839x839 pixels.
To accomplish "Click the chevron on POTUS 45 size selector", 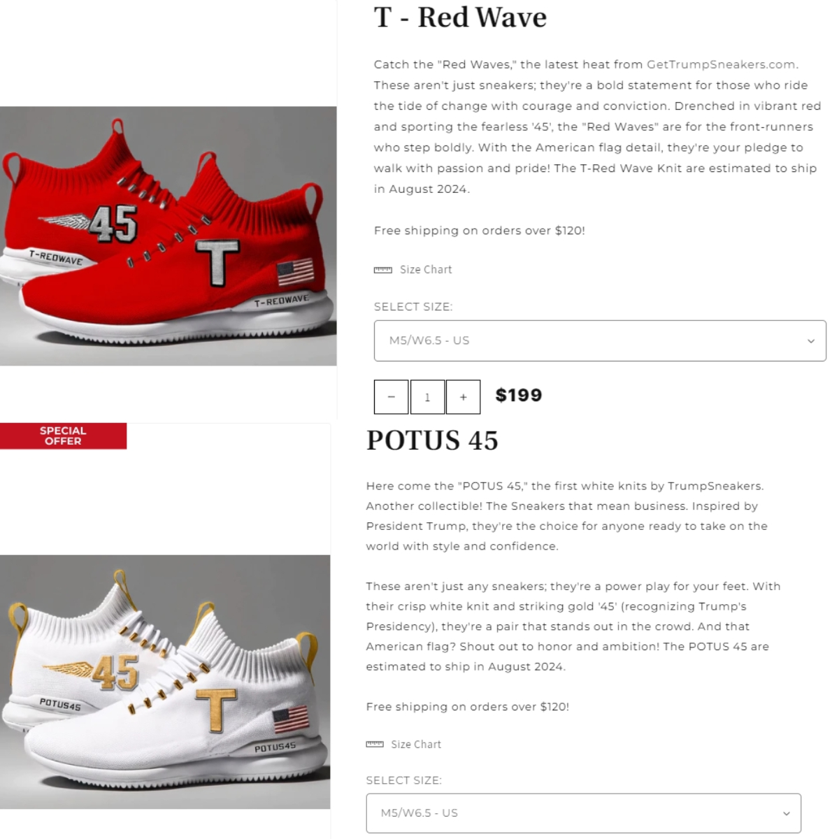I will pos(787,814).
